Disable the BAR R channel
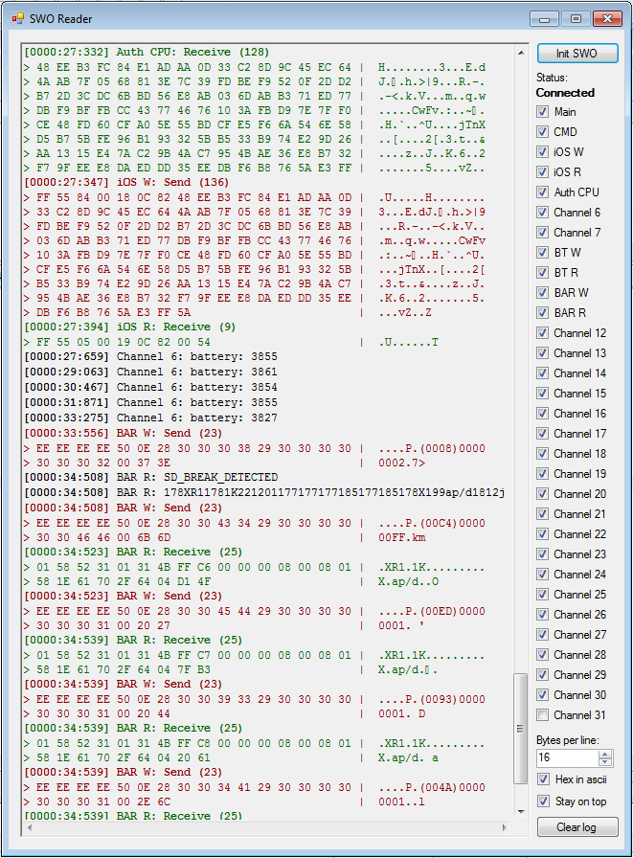The image size is (633, 858). pyautogui.click(x=542, y=313)
